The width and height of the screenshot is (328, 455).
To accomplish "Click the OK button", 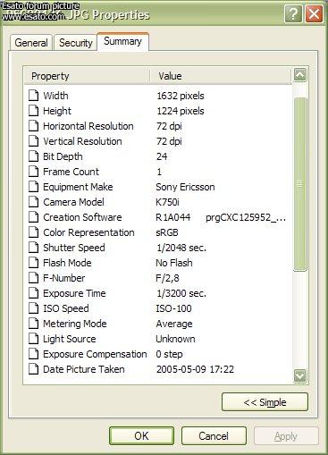I will coord(141,436).
